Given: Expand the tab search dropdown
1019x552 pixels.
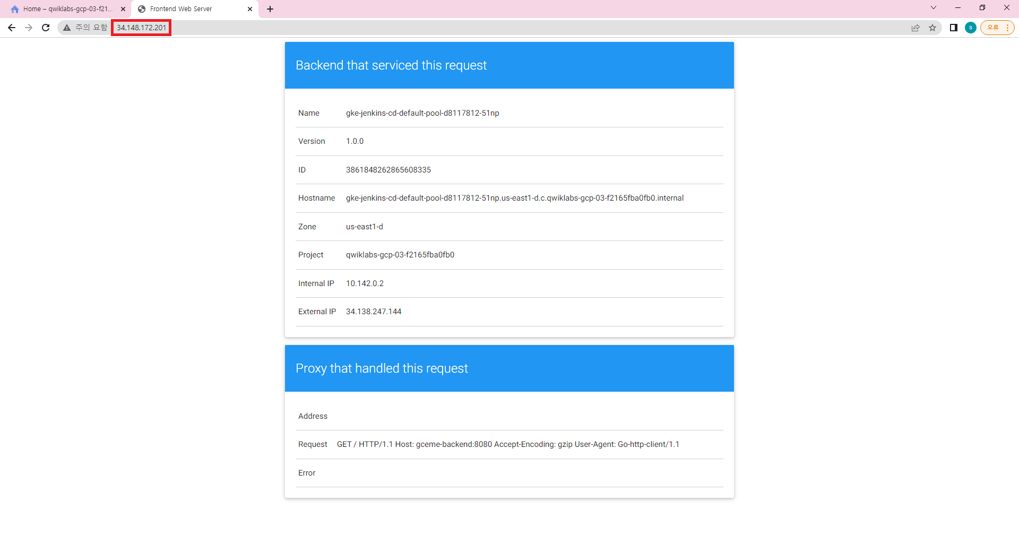Looking at the screenshot, I should 934,8.
